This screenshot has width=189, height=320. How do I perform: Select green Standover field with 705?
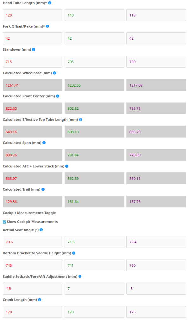click(x=94, y=62)
